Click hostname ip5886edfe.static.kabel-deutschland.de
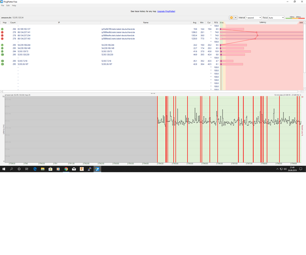306x255 pixels. 118,36
